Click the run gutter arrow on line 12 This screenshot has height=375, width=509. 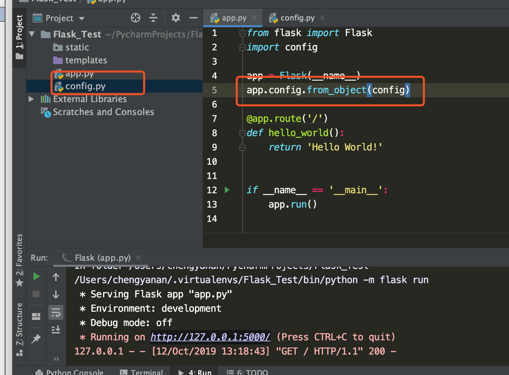coord(227,190)
